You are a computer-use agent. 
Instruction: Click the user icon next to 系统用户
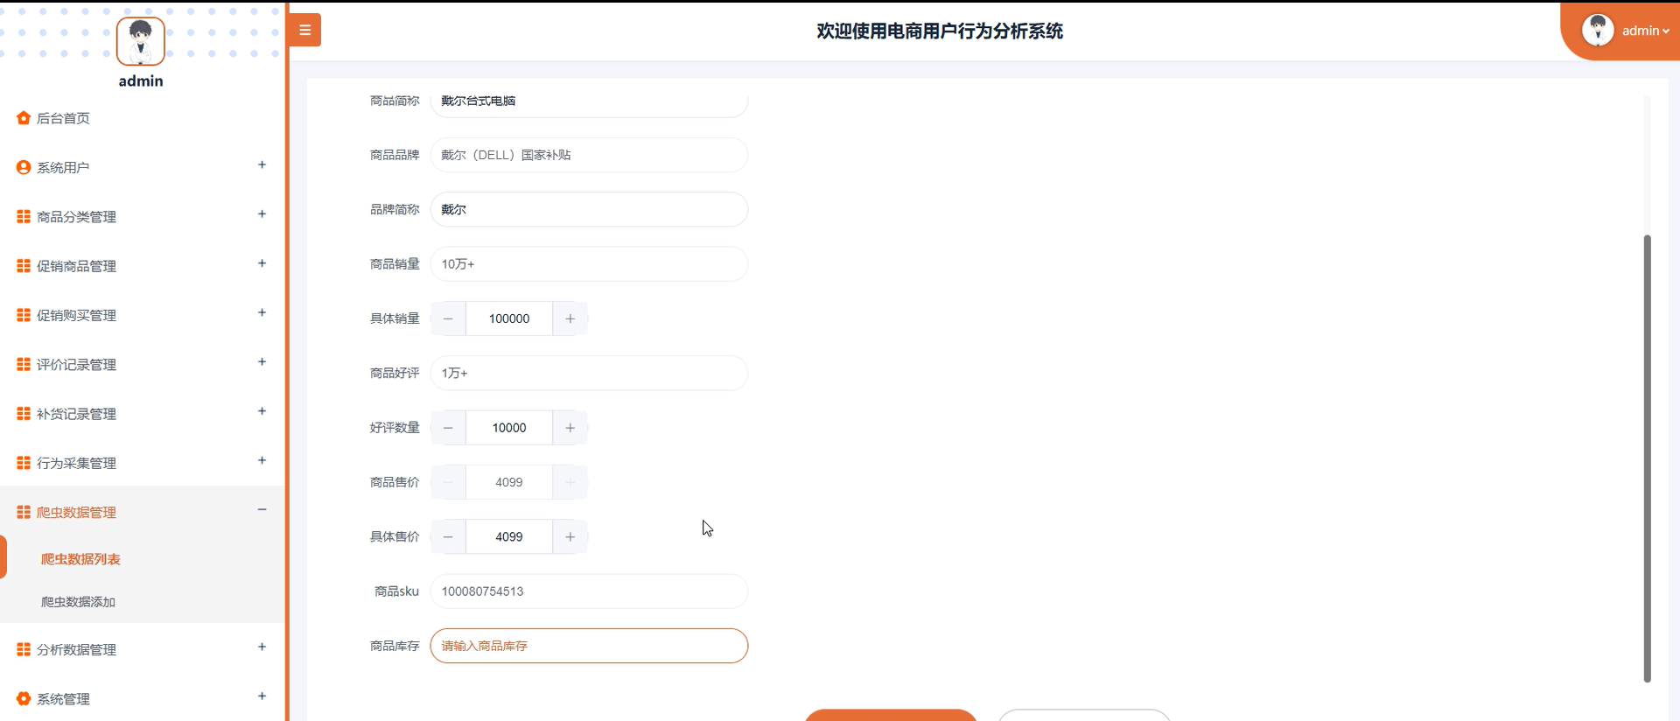click(24, 167)
